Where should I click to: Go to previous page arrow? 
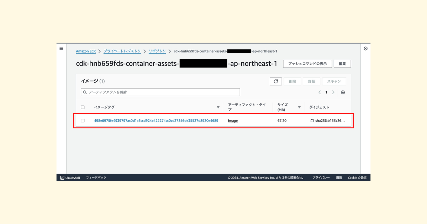319,92
